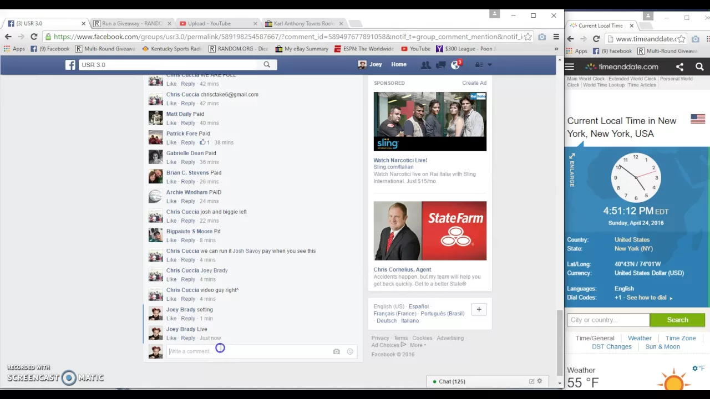This screenshot has width=710, height=399.
Task: Click the Josh Savoy mention in Chris Cuccia's comment
Action: [x=246, y=251]
